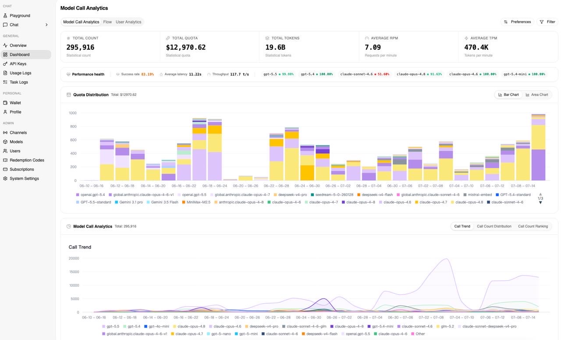This screenshot has height=340, width=561.
Task: Toggle gpt-5-nano legend entry
Action: click(219, 334)
